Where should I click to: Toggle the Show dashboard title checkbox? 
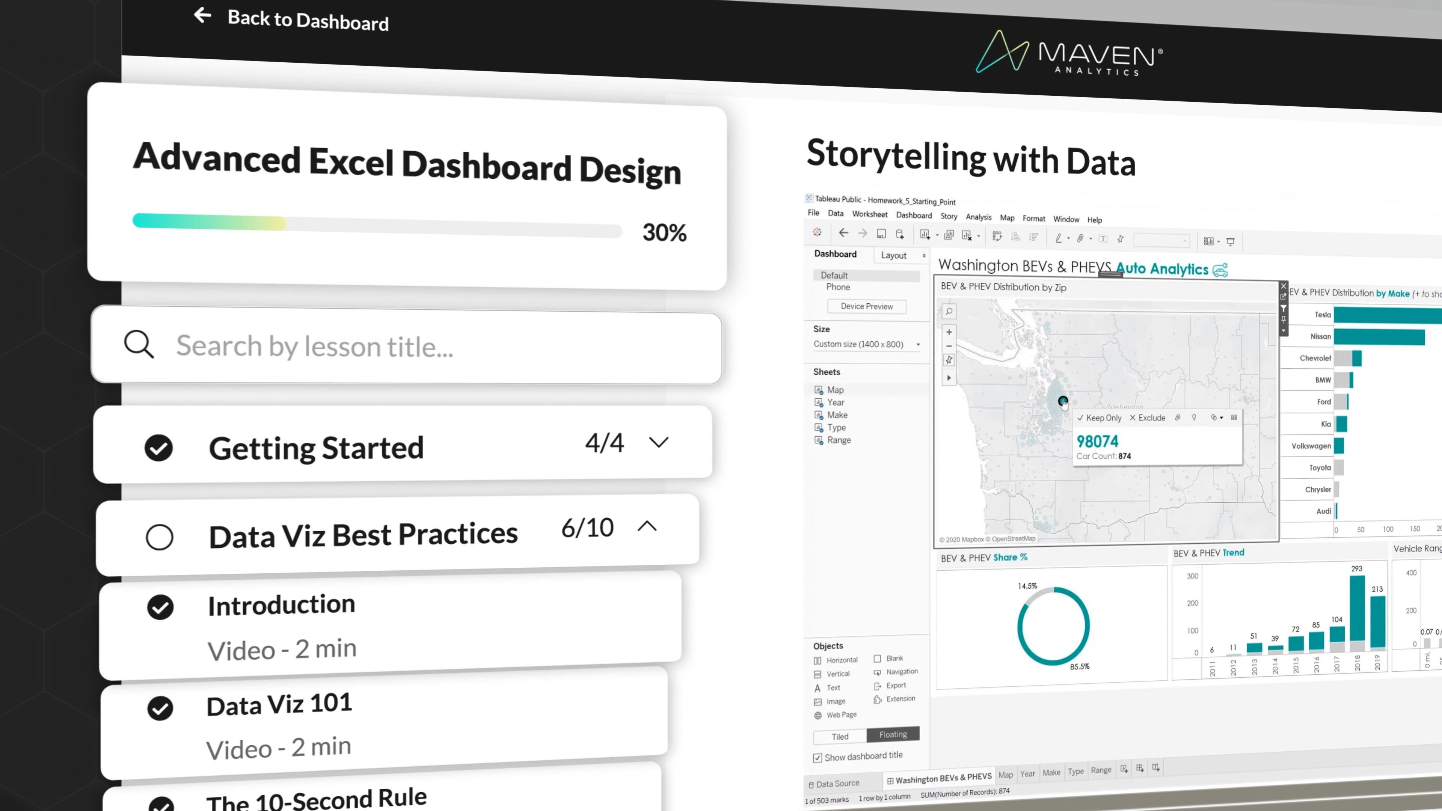[817, 758]
